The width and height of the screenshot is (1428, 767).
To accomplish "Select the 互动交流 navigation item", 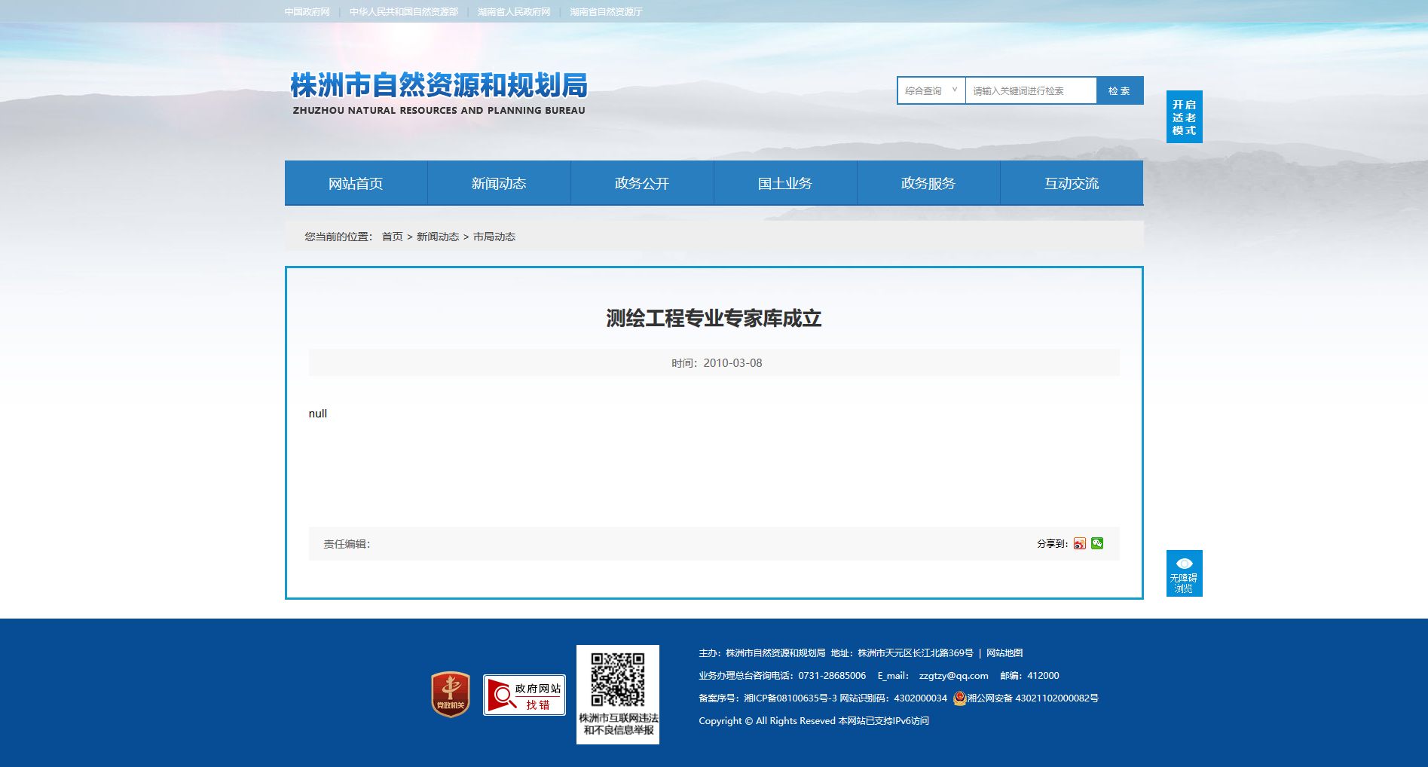I will coord(1072,183).
